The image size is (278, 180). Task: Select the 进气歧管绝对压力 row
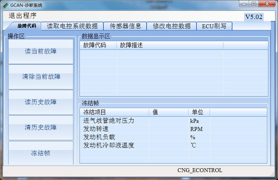pyautogui.click(x=109, y=121)
